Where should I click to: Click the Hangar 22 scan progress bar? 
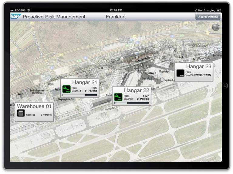click(132, 103)
